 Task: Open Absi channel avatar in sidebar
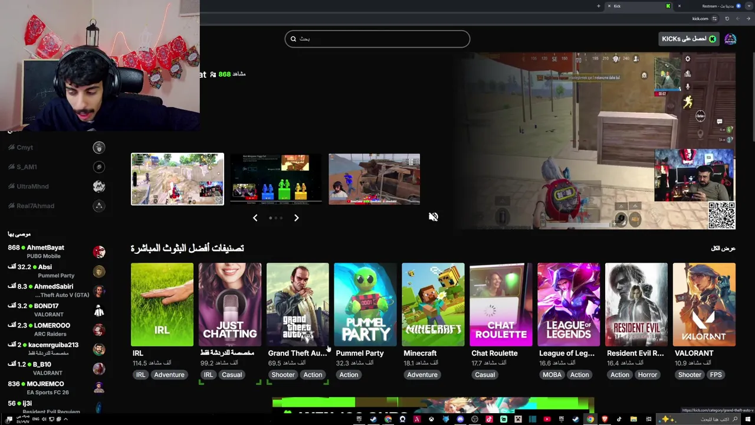(x=99, y=272)
